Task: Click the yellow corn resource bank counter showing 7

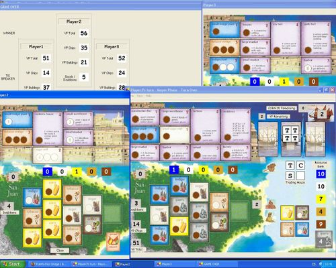Action: tap(321, 199)
